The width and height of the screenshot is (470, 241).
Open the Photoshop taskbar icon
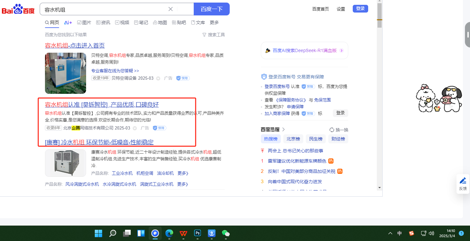tap(198, 233)
